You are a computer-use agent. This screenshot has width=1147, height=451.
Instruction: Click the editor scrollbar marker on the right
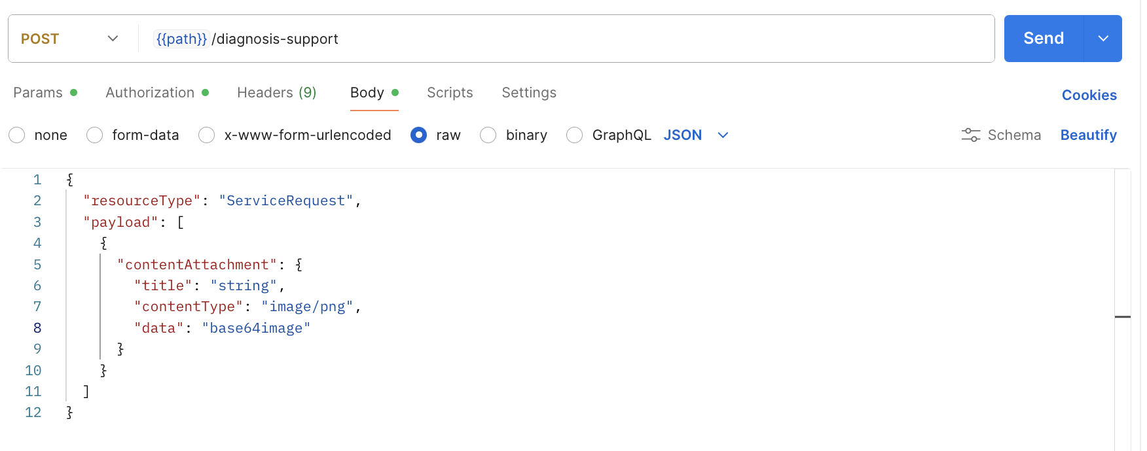coord(1122,317)
